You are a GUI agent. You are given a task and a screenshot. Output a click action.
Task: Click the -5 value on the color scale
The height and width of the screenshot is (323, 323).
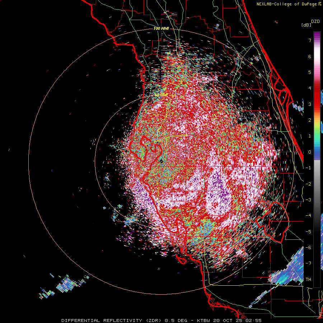point(308,232)
